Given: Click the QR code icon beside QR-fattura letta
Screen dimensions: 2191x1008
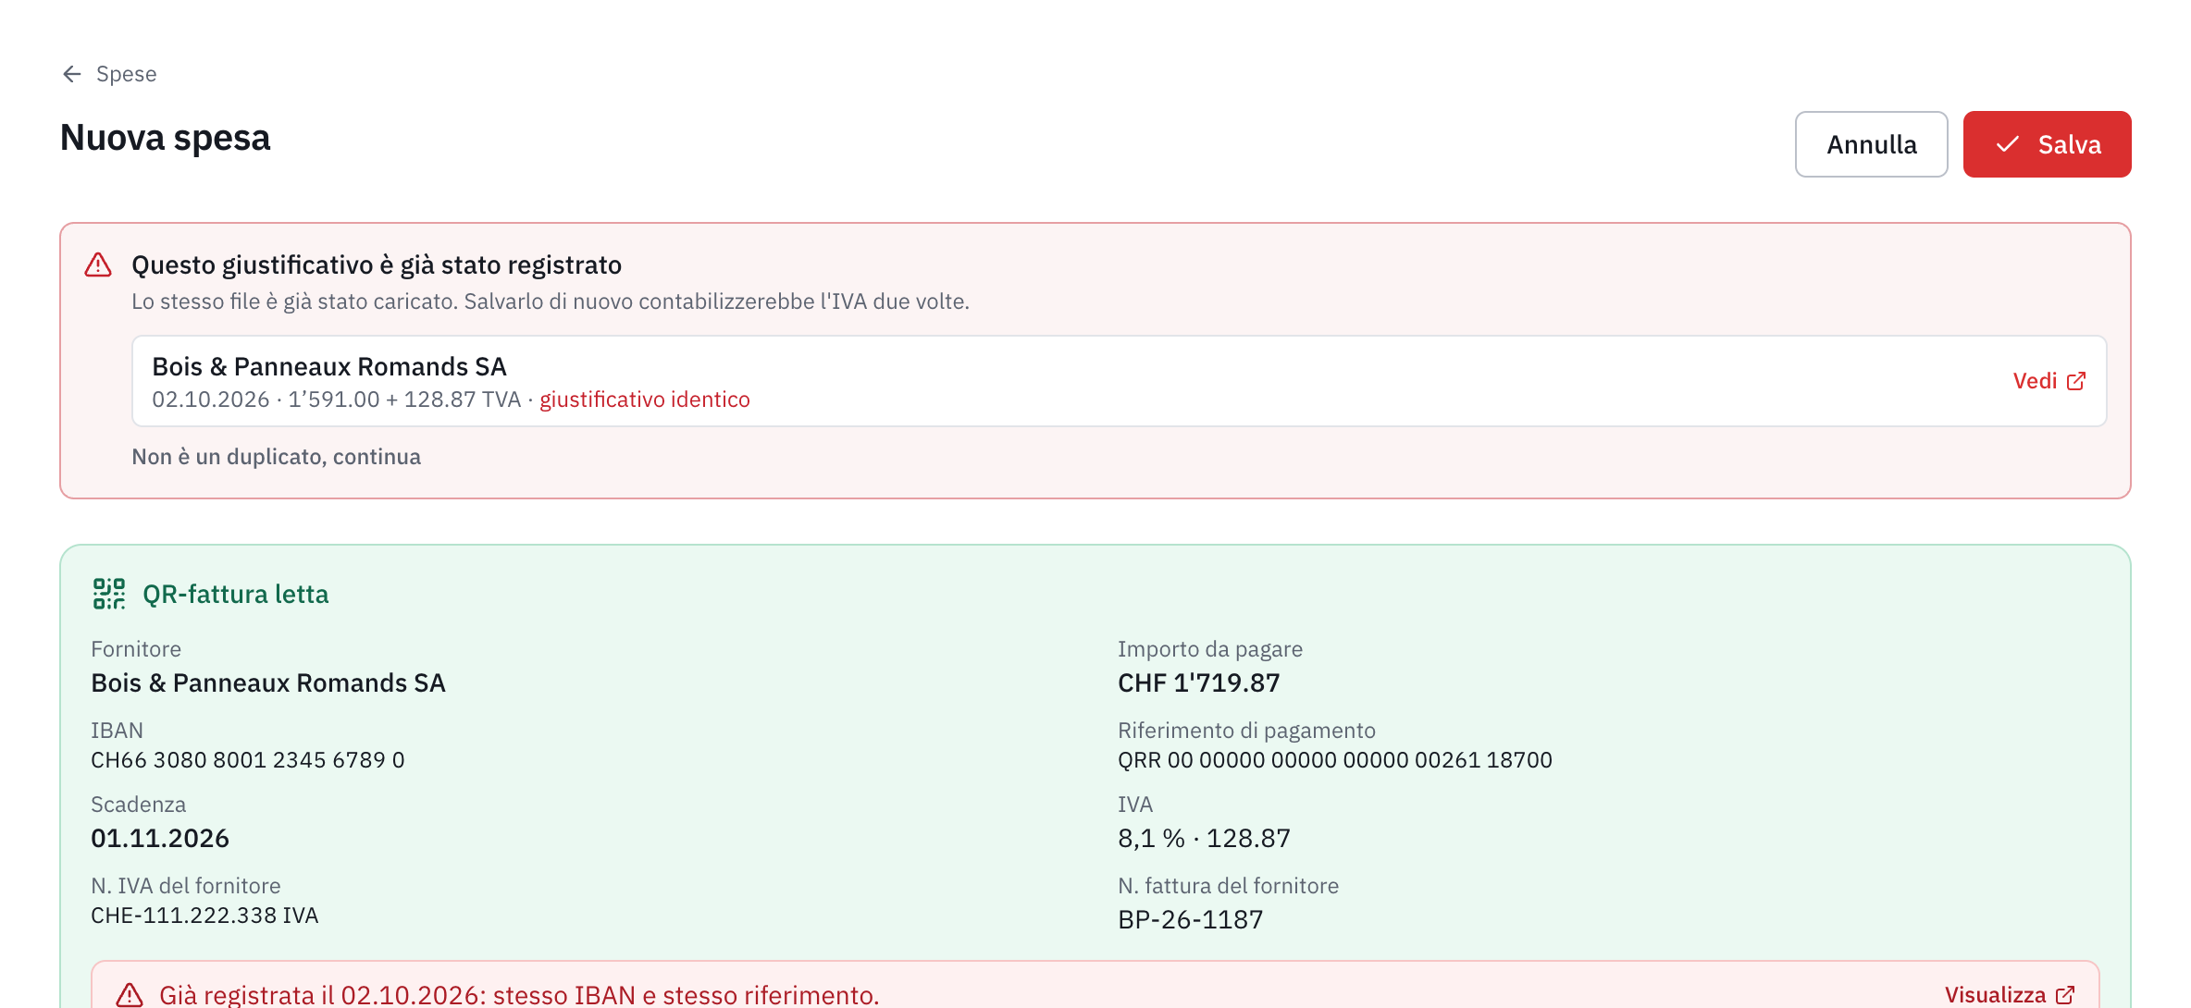Looking at the screenshot, I should click(109, 594).
